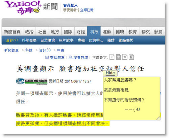This screenshot has height=138, width=169.
Task: Open the 政治 tab
Action: coord(29,32)
